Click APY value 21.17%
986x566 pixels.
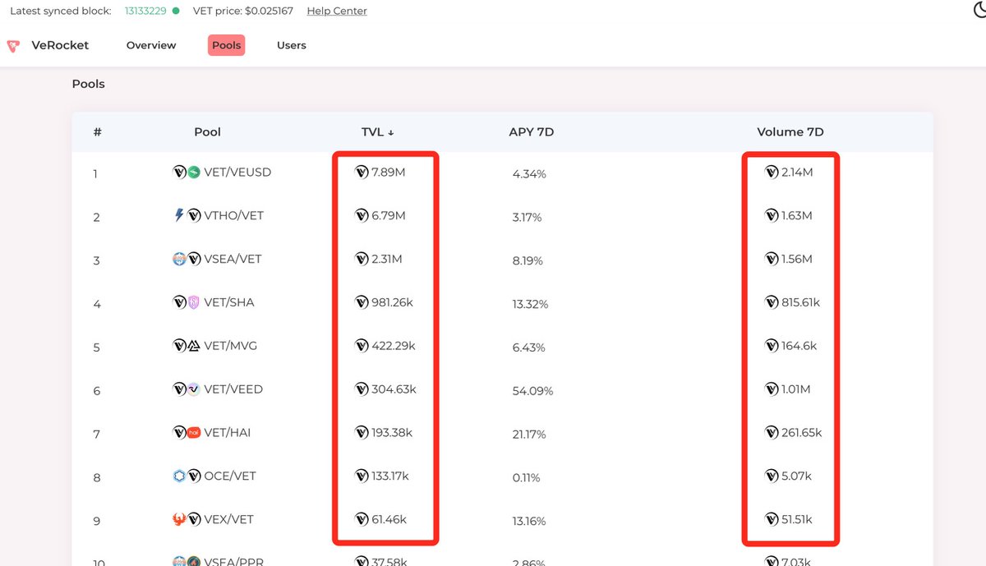(529, 434)
